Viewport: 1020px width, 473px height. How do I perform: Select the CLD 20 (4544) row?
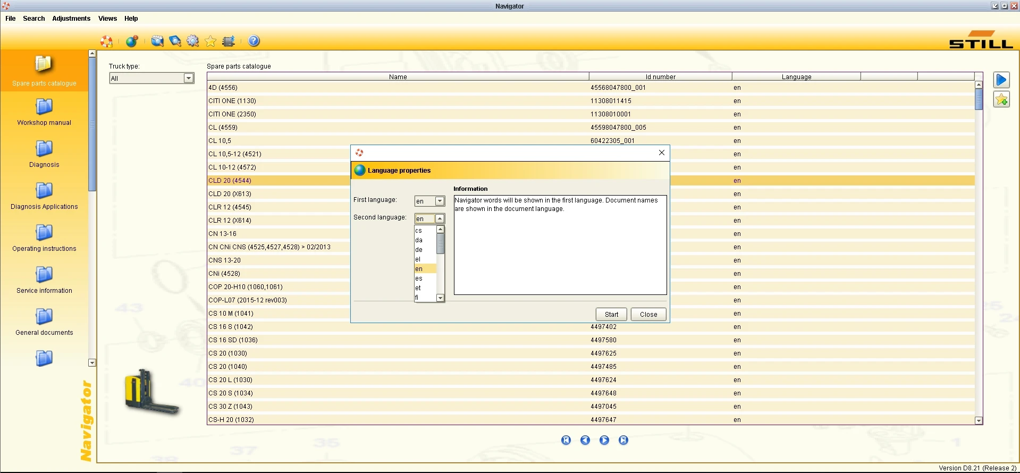tap(591, 181)
